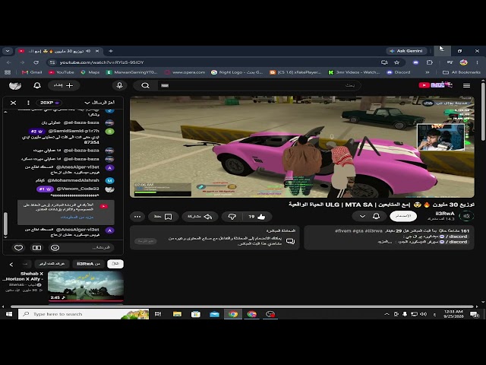Reload the page in Chrome
The image size is (486, 365).
click(36, 62)
